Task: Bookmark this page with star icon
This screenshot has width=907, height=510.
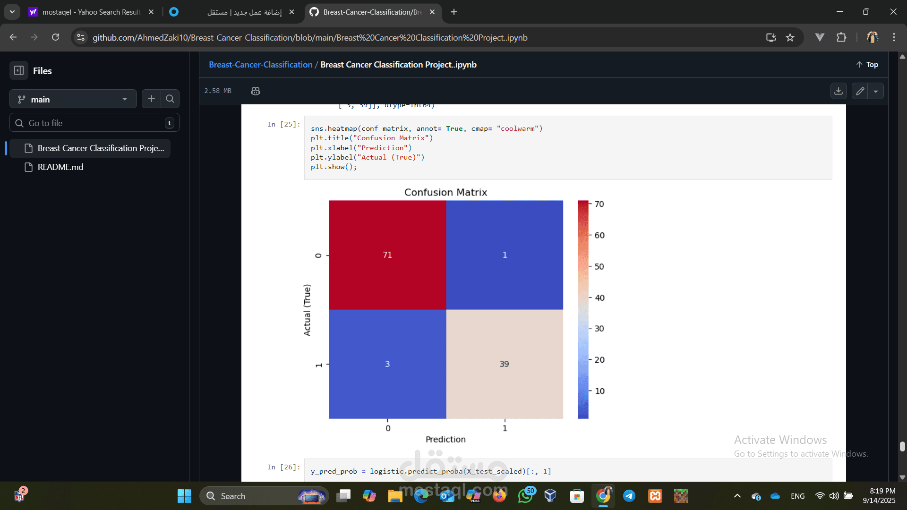Action: [790, 37]
